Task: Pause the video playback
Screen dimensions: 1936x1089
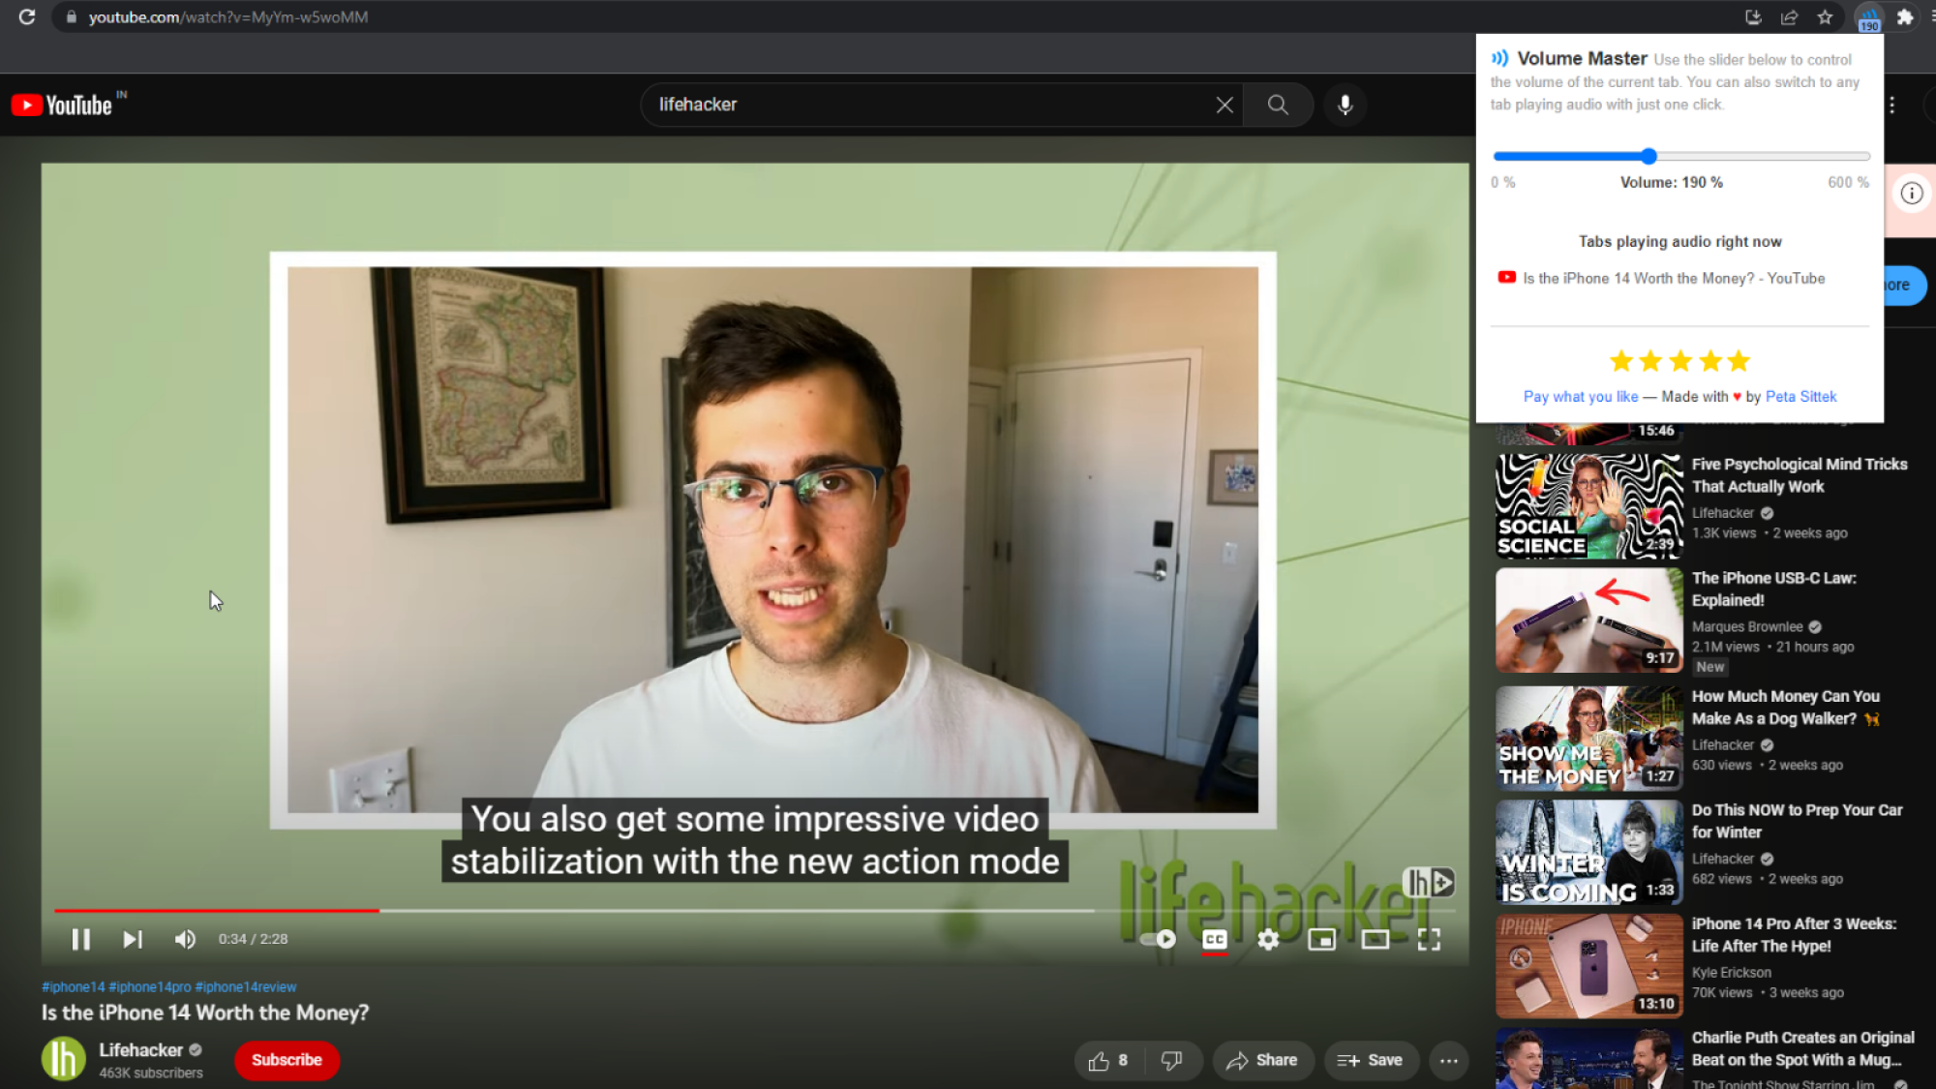Action: coord(81,939)
